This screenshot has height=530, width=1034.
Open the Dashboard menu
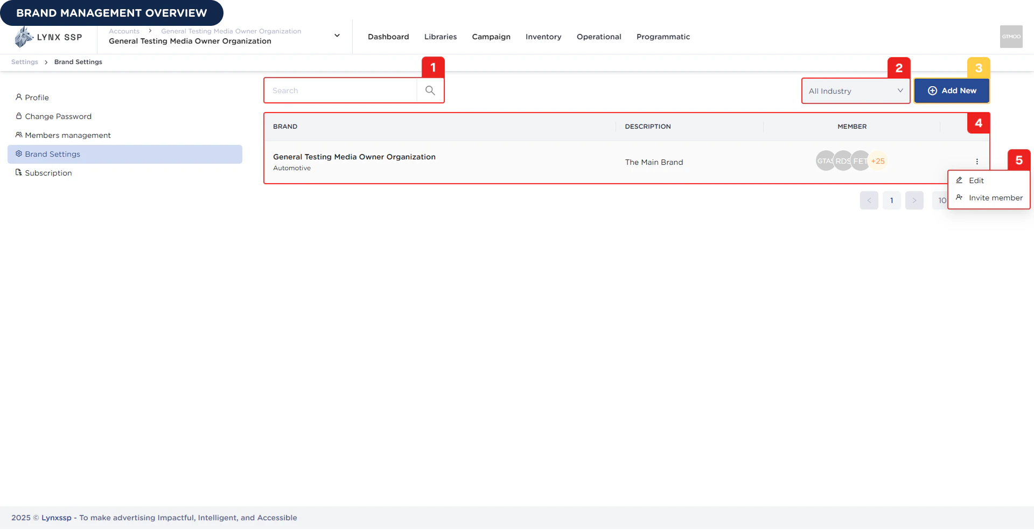pos(388,37)
